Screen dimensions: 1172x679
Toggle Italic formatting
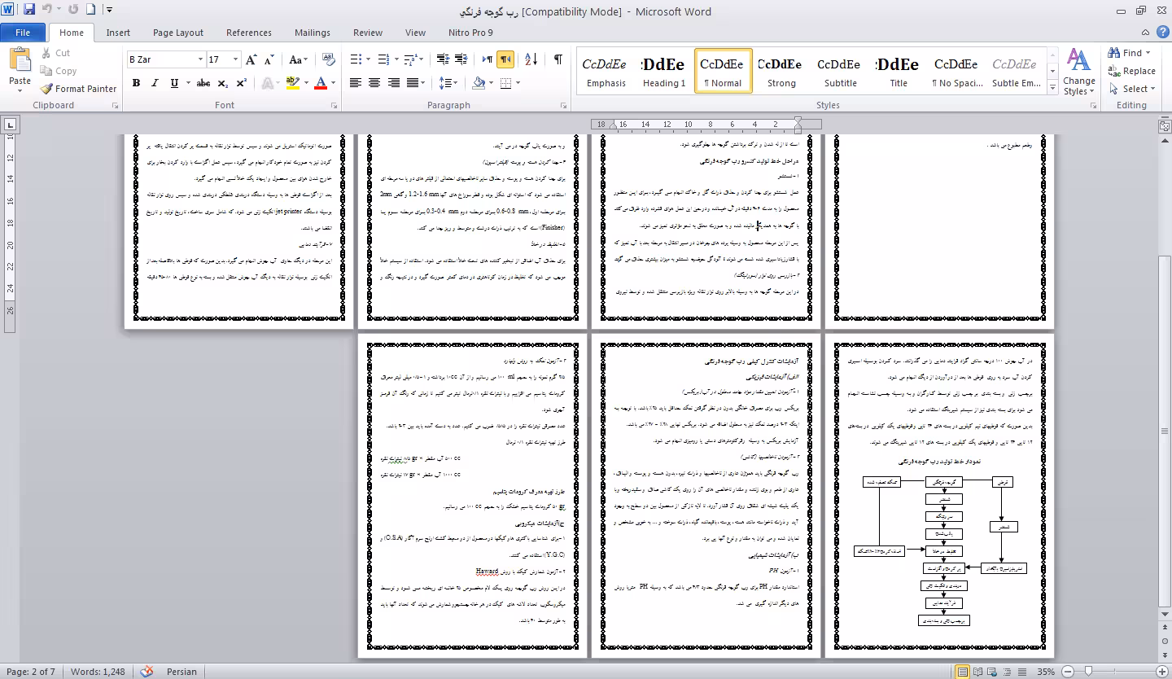point(155,83)
